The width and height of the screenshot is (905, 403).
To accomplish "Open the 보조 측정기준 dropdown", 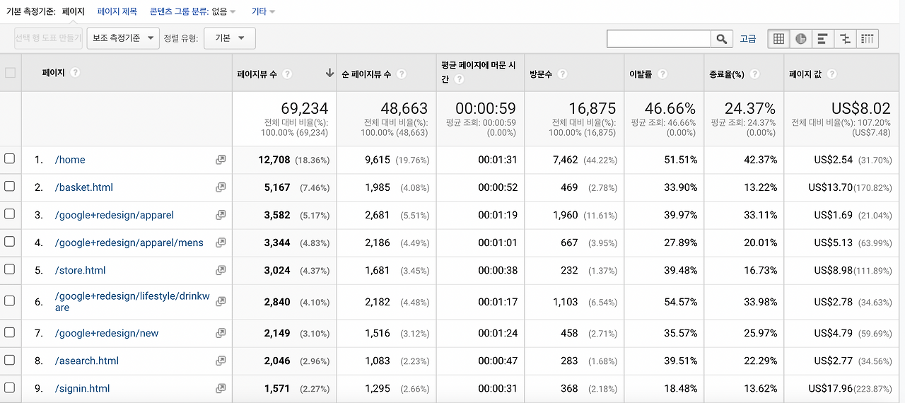I will tap(123, 38).
